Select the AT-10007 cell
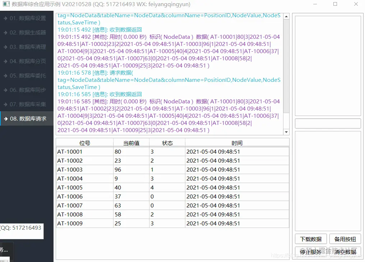 pos(85,206)
